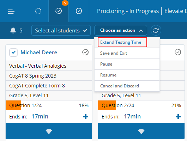Click Michael Deere's Question 1/24 progress bar

coord(49,105)
